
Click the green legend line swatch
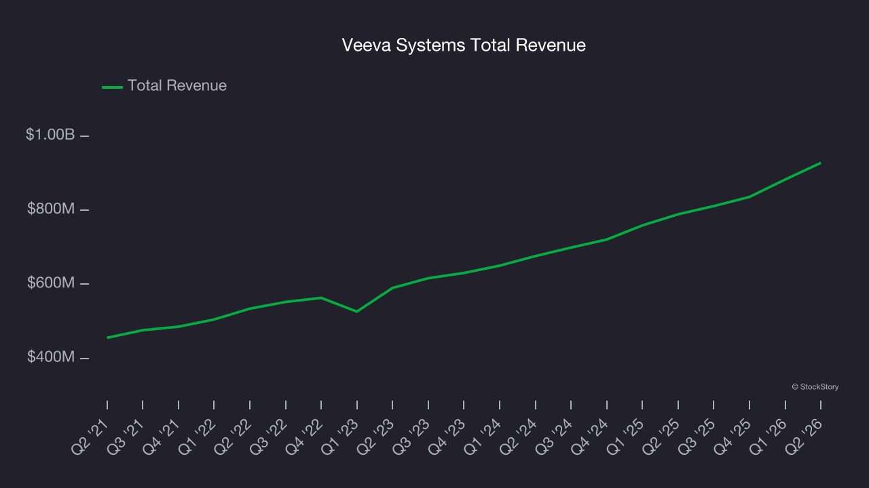[x=112, y=87]
